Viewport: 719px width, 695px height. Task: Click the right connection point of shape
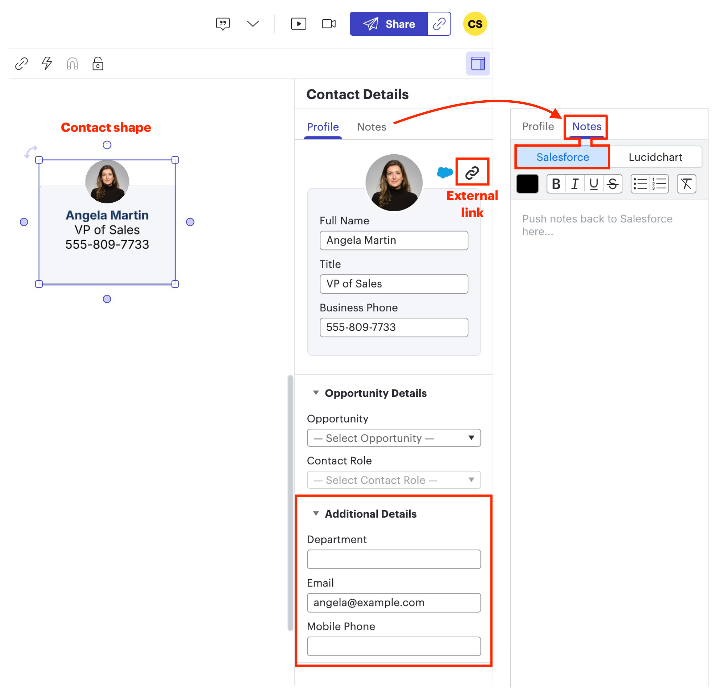(x=190, y=222)
